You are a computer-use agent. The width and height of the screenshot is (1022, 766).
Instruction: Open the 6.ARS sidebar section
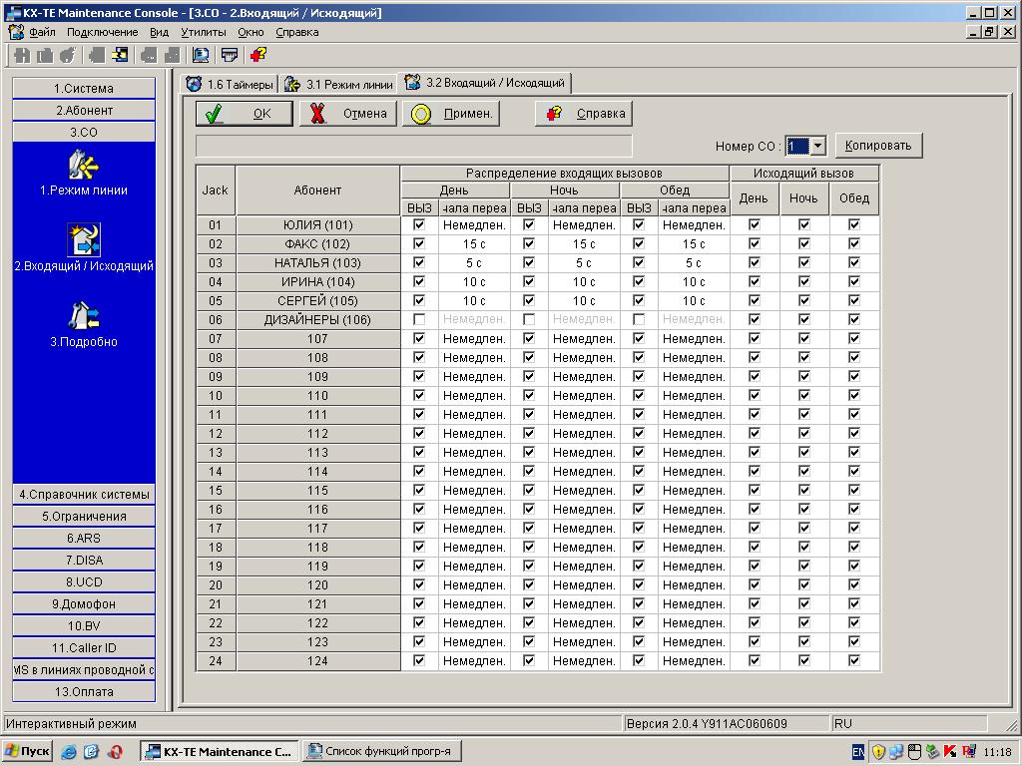(84, 538)
